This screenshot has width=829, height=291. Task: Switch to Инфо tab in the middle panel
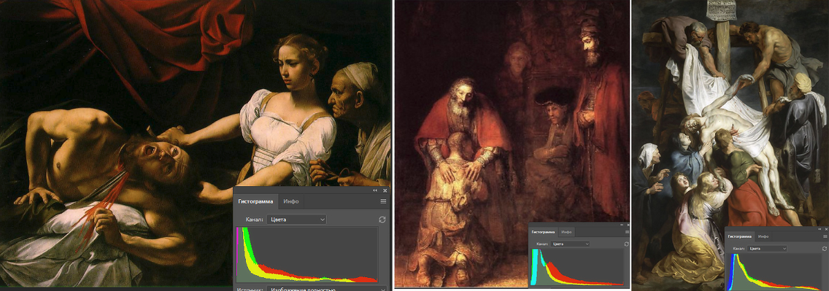point(566,232)
